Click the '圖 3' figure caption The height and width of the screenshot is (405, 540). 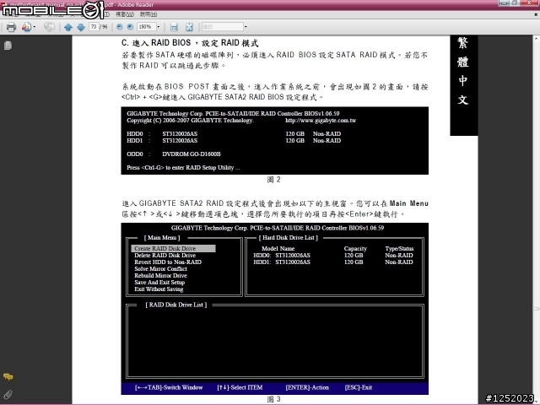(273, 399)
